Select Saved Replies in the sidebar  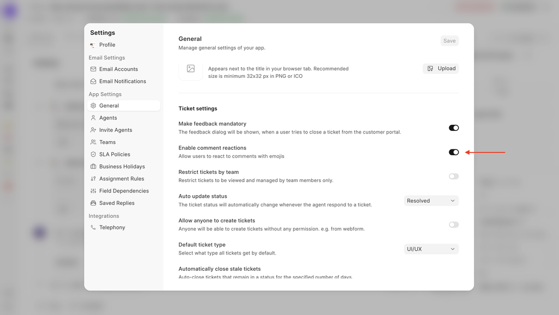(x=117, y=203)
